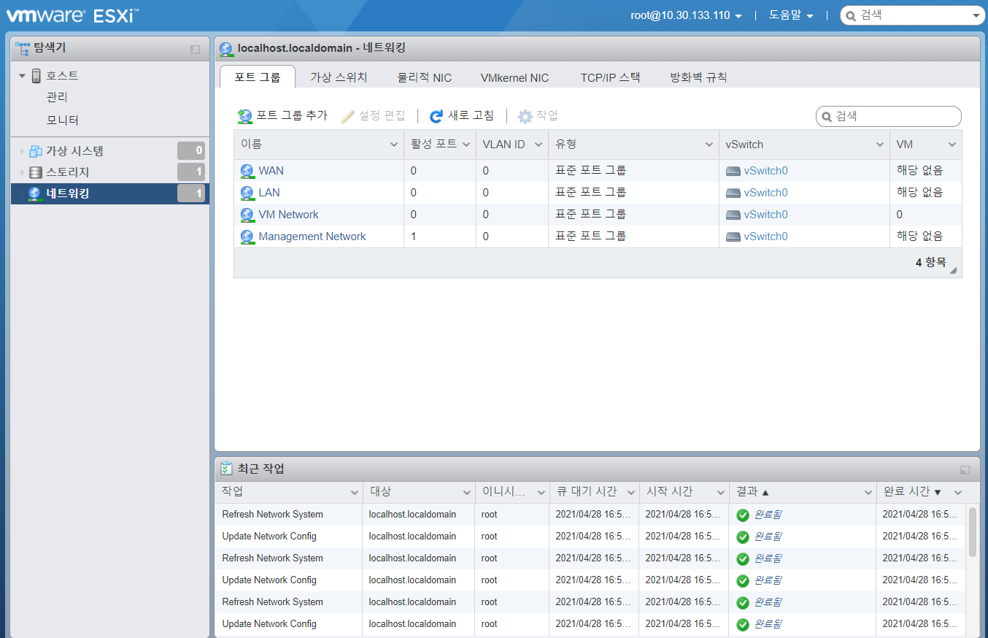
Task: Minimize the Navigator panel
Action: pos(195,49)
